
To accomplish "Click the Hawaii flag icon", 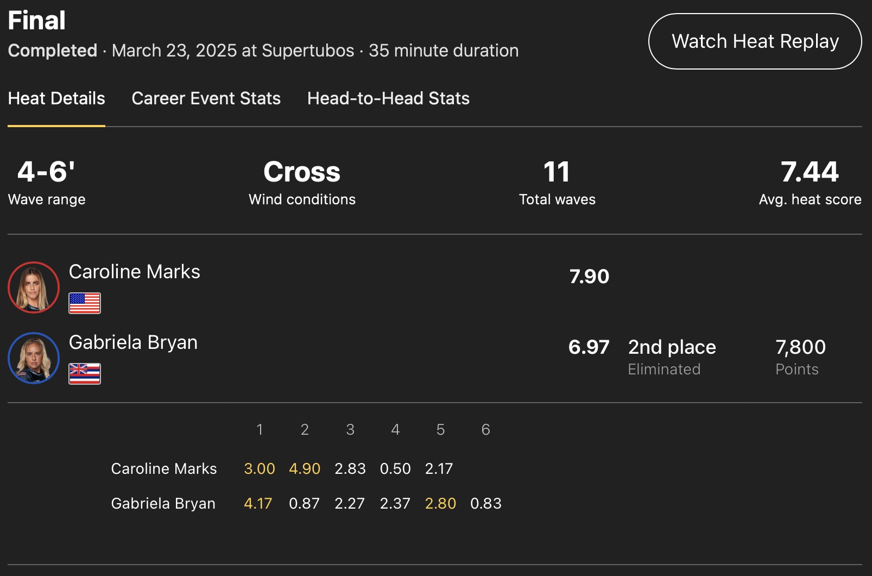I will click(85, 374).
